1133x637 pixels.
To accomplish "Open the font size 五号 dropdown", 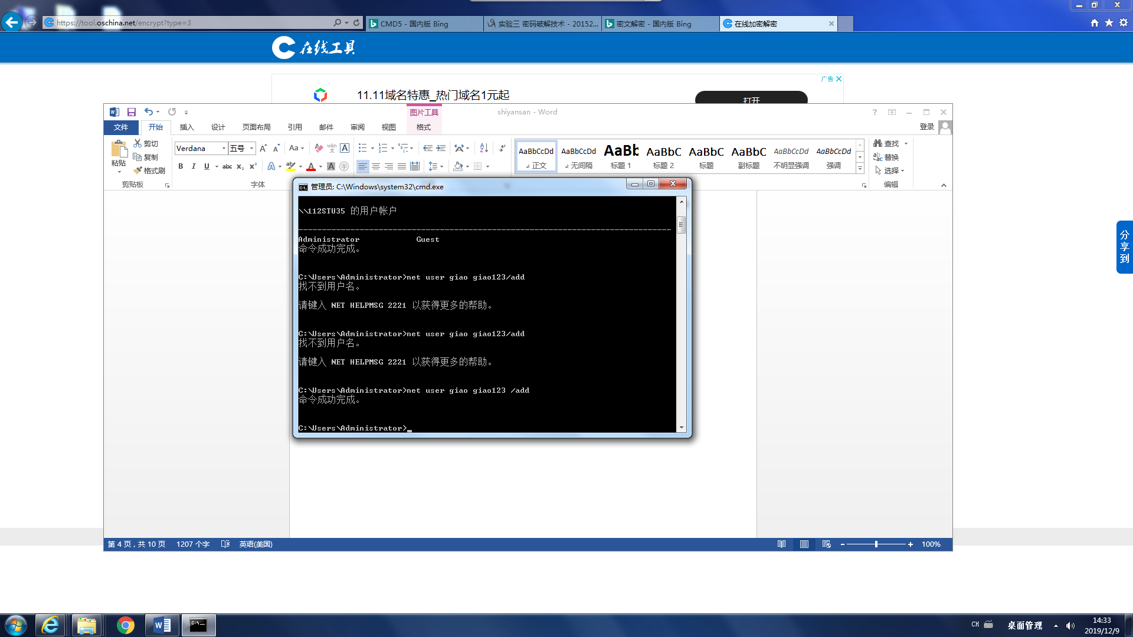I will (252, 148).
